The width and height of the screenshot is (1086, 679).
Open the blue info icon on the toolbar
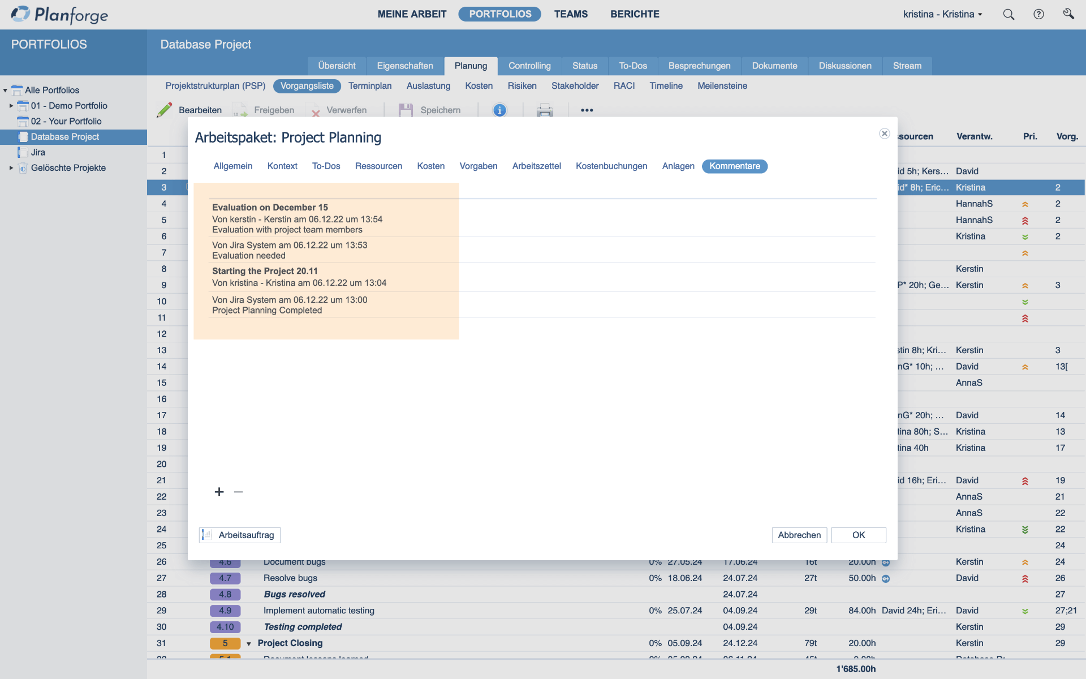(x=500, y=110)
